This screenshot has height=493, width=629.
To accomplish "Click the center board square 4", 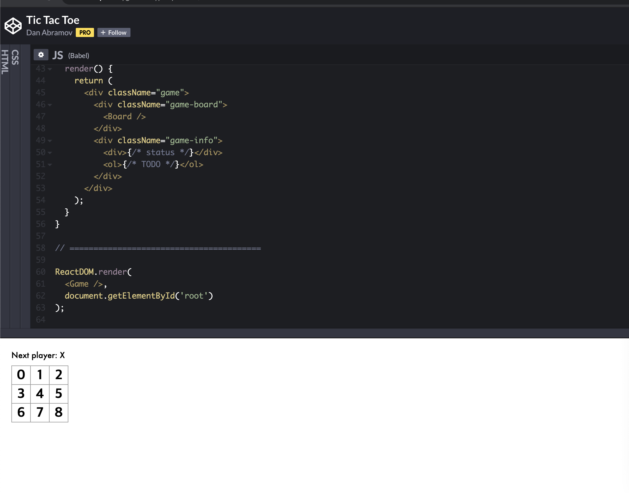I will click(x=40, y=394).
